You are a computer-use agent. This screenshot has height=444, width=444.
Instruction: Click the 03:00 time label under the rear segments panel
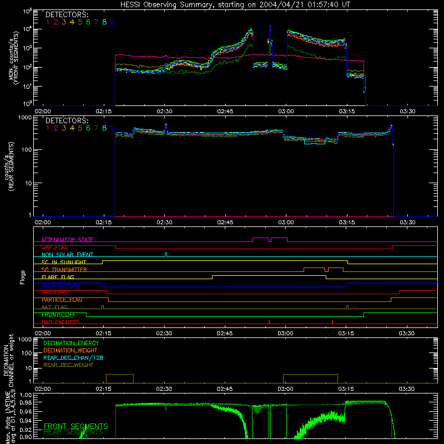286,223
